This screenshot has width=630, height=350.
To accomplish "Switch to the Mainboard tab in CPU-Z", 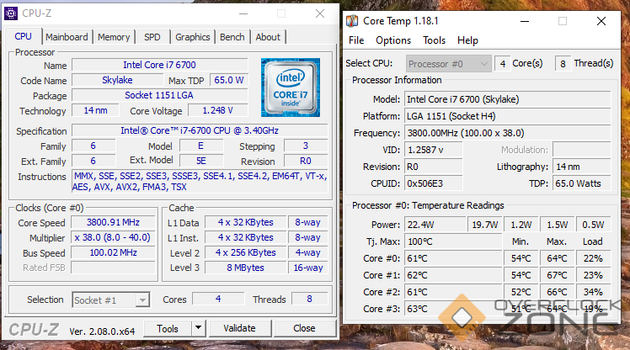I will (x=67, y=37).
